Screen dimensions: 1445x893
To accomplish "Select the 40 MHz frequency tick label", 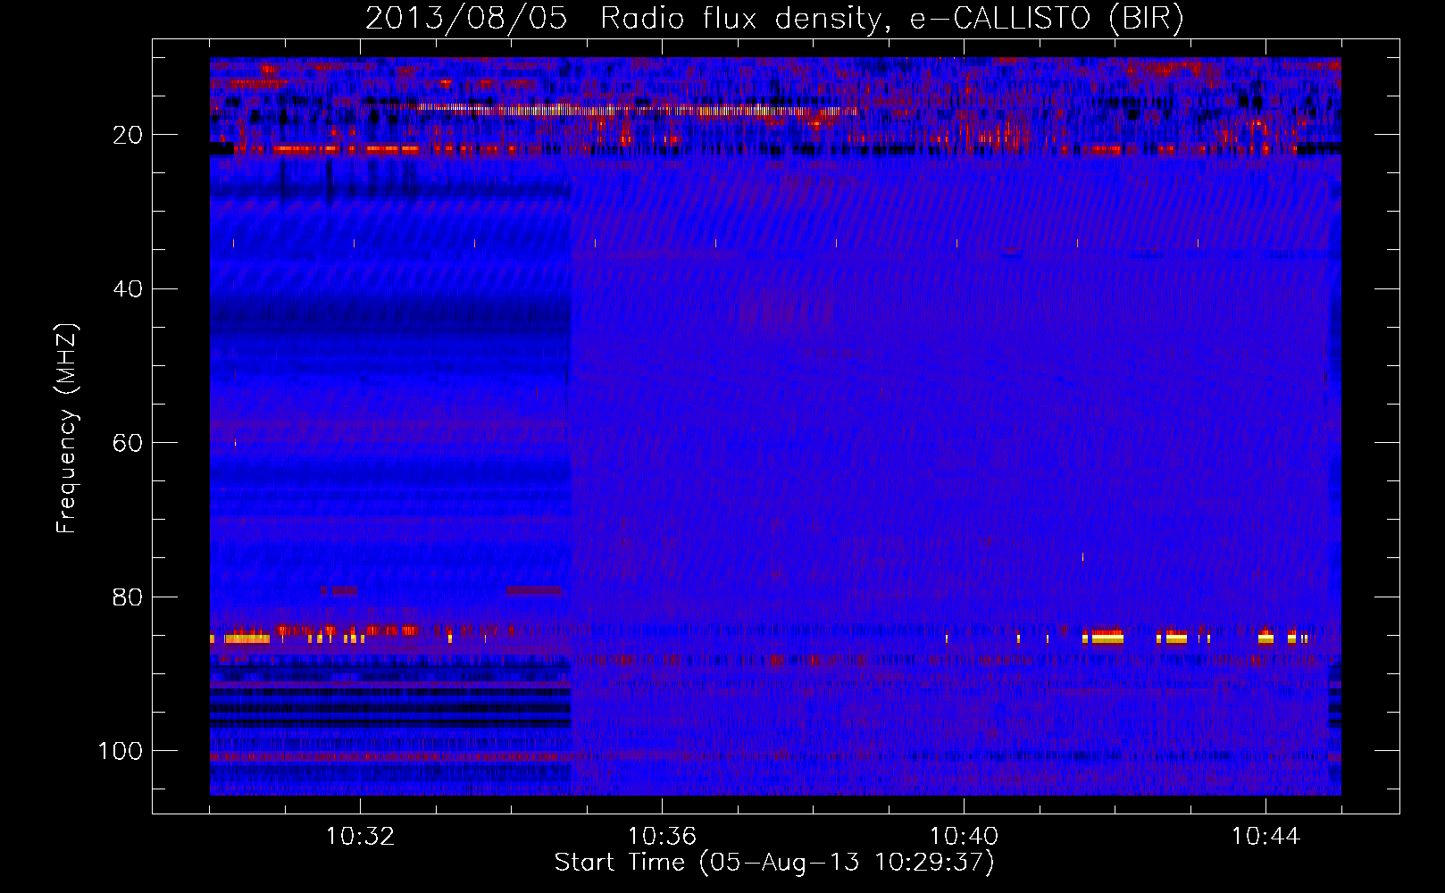I will click(129, 288).
